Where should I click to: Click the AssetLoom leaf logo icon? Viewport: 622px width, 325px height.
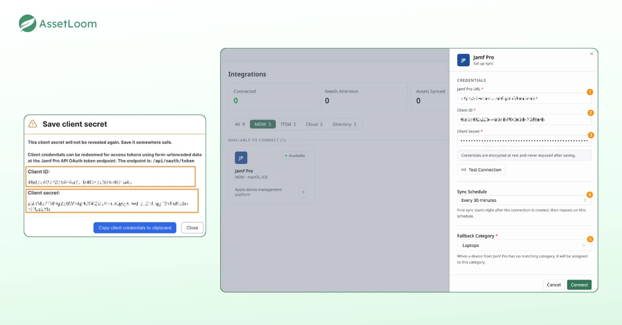pyautogui.click(x=27, y=23)
